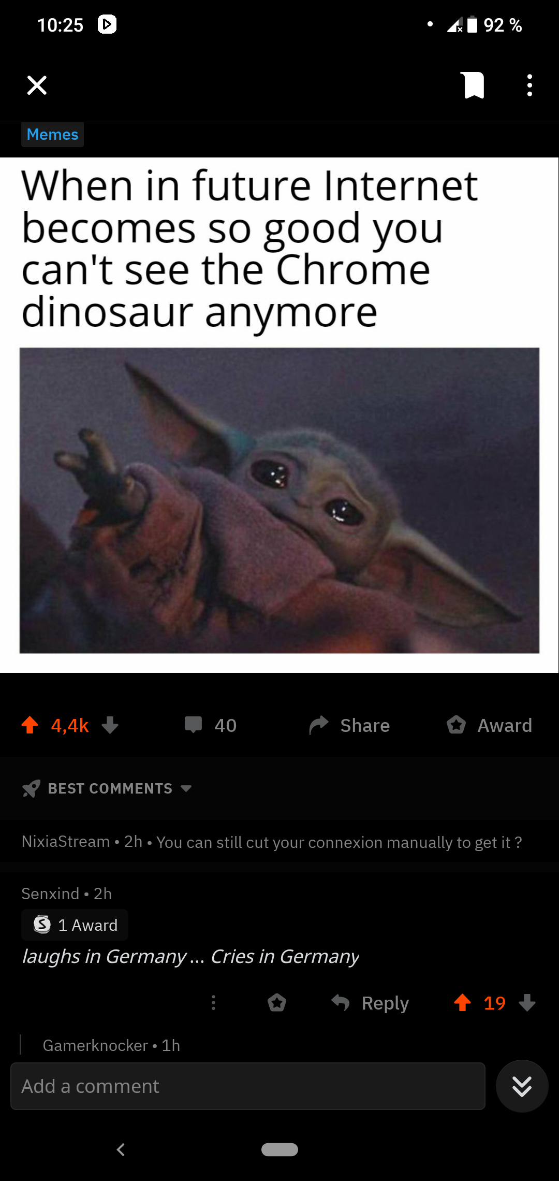Upvote the post with 4,4k points
559x1181 pixels.
point(30,725)
